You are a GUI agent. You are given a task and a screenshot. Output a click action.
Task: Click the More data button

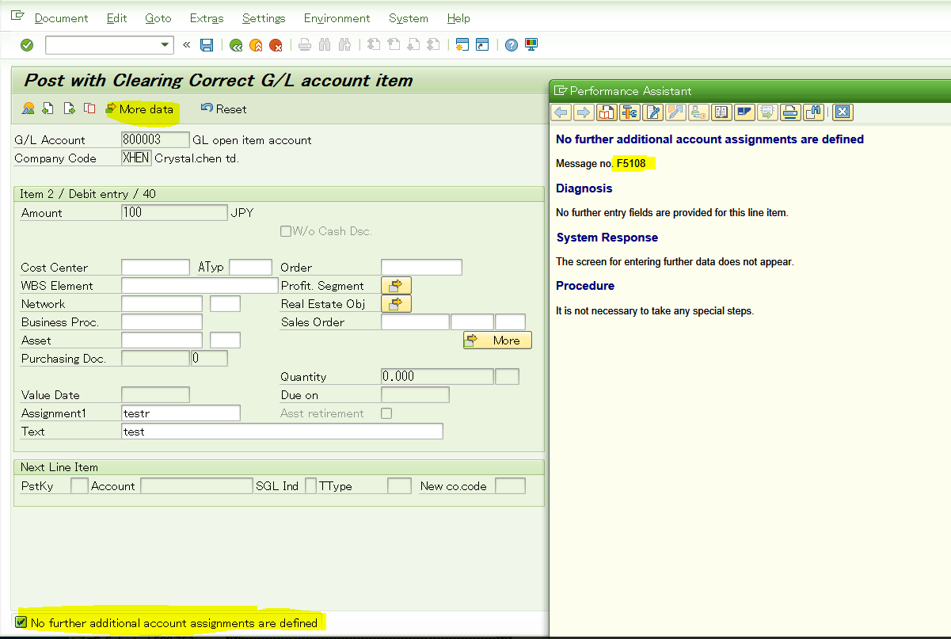pos(139,109)
